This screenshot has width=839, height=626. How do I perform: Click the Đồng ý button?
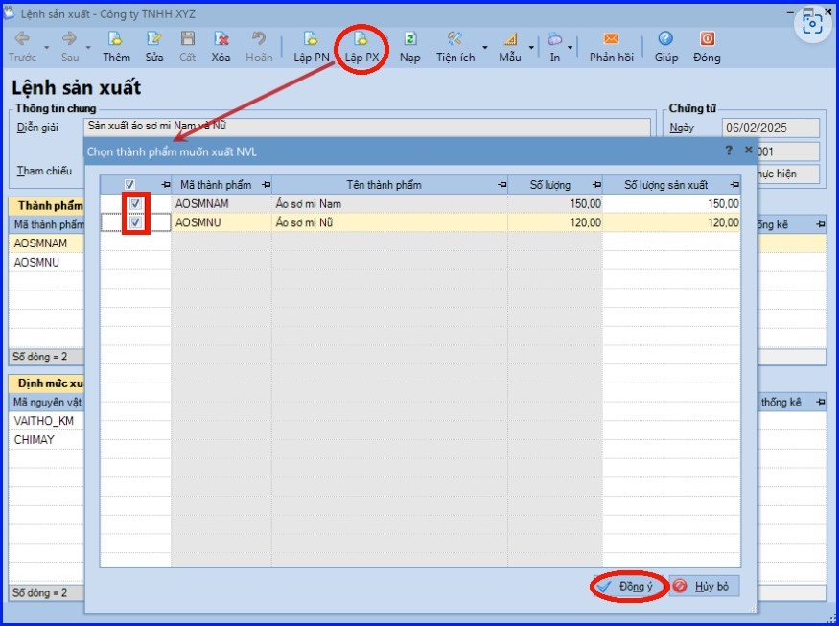627,587
